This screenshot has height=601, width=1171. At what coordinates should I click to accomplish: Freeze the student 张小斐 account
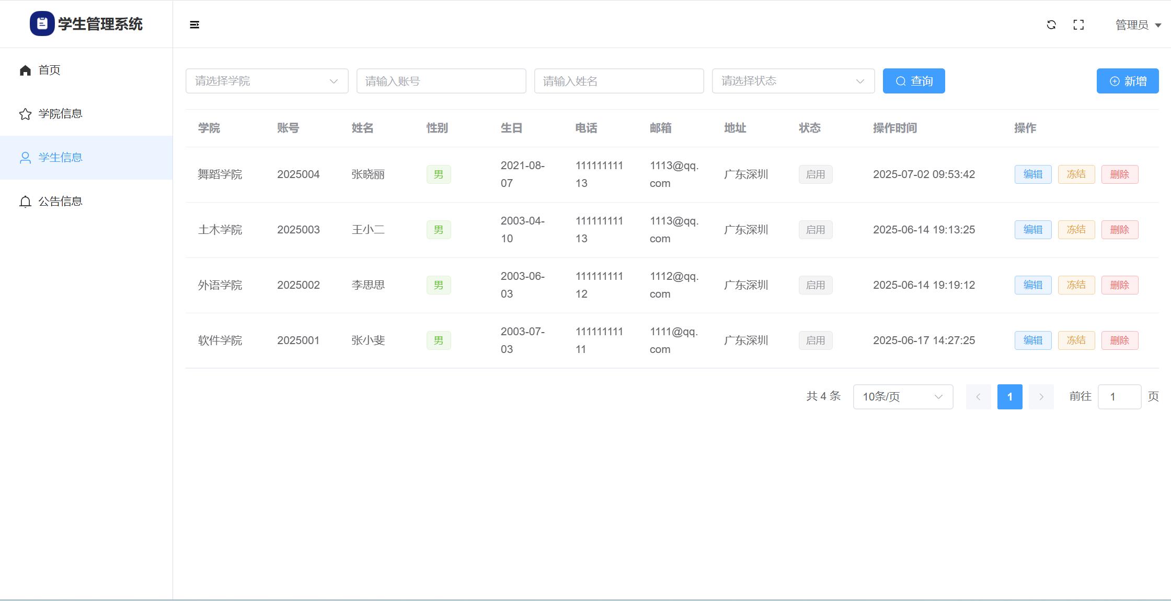coord(1076,340)
